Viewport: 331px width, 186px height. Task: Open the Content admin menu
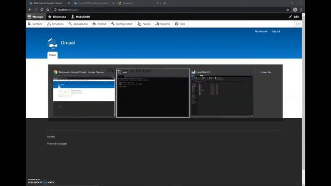35,24
